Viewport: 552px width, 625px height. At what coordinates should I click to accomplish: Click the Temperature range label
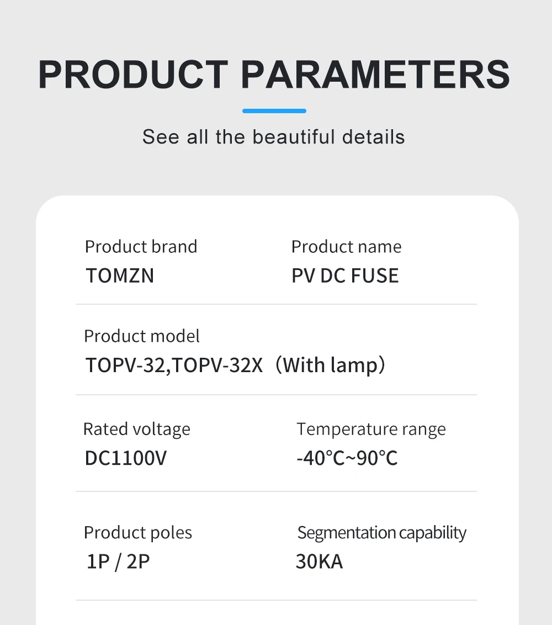(371, 430)
